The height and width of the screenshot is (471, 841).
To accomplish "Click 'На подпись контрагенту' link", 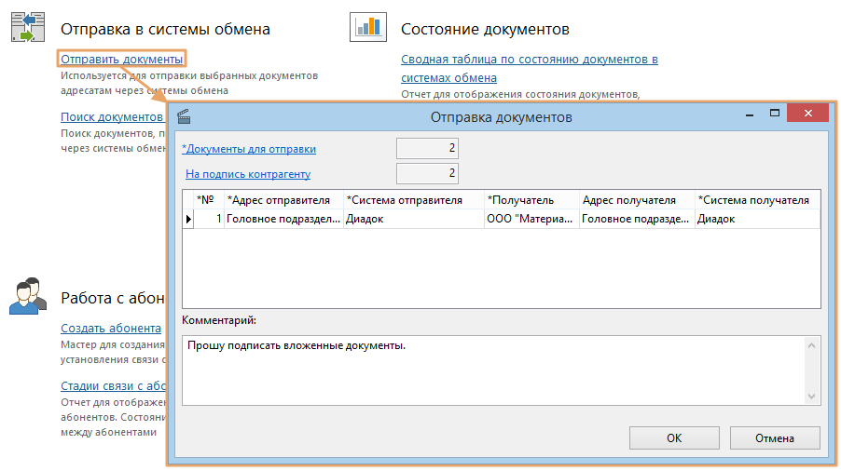I will coord(248,173).
